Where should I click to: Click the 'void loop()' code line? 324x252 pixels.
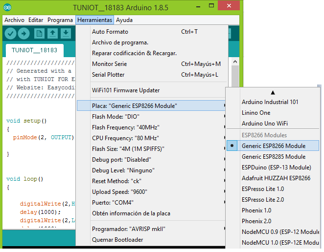coord(24,179)
